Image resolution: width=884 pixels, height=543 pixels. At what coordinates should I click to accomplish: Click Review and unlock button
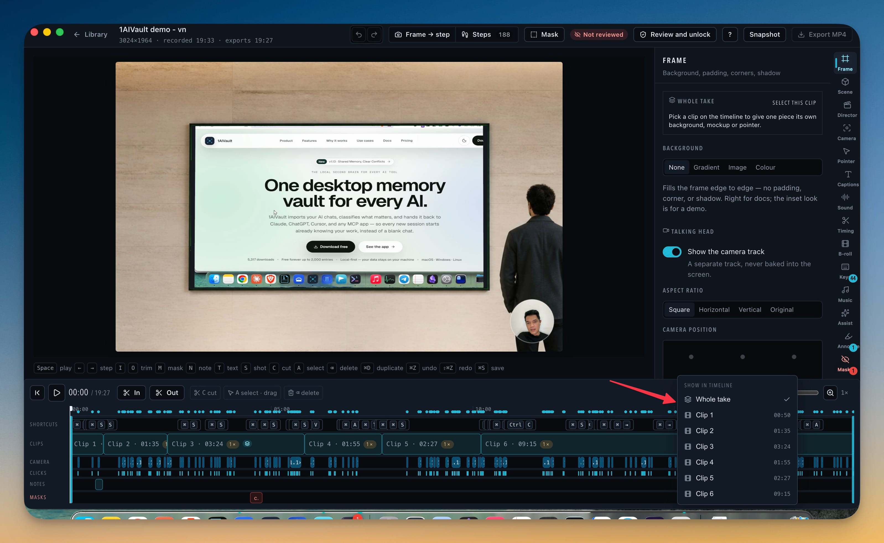click(675, 35)
